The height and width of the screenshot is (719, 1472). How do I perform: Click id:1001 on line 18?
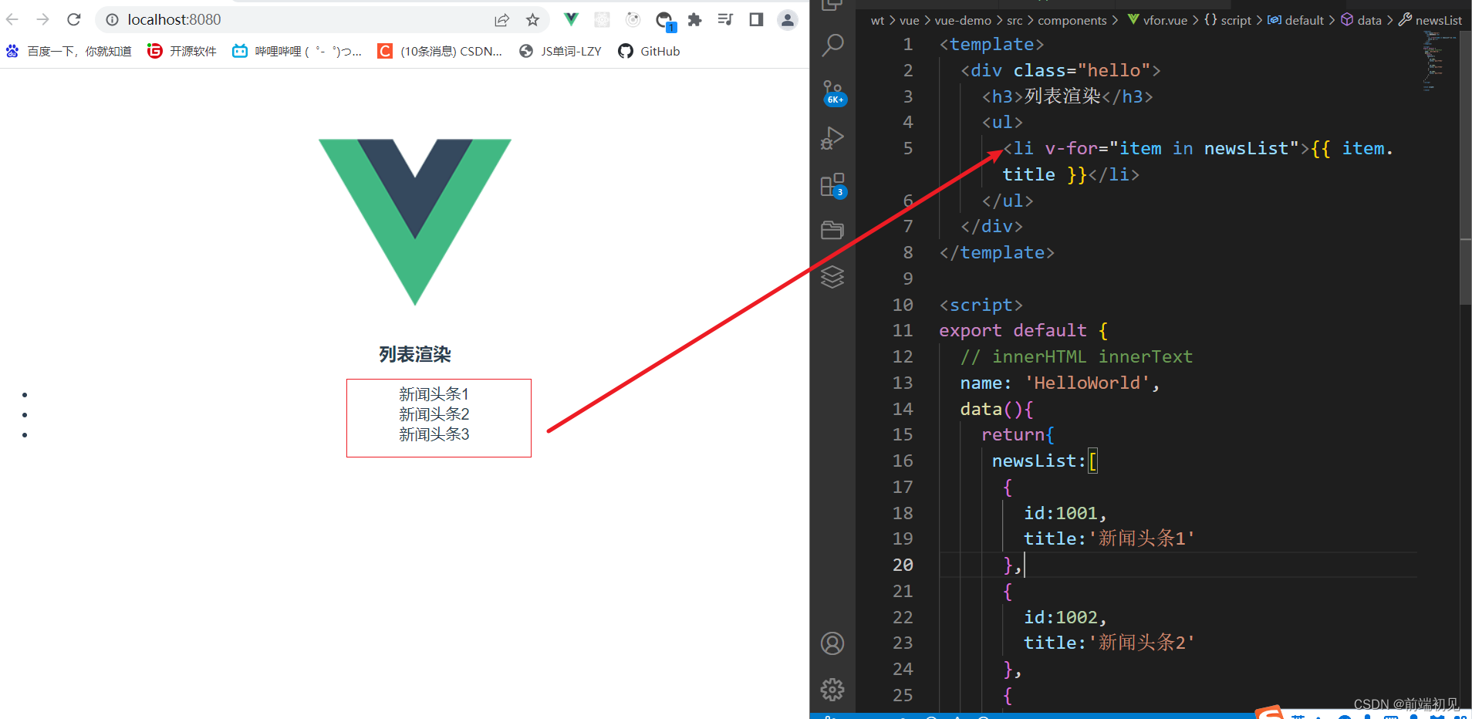[x=1060, y=513]
